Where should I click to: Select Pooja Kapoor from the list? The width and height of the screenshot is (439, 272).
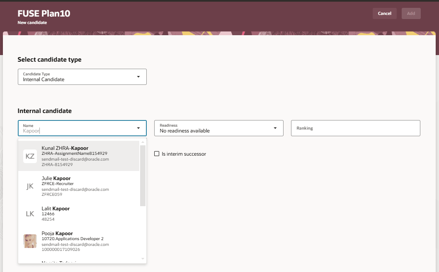(79, 241)
